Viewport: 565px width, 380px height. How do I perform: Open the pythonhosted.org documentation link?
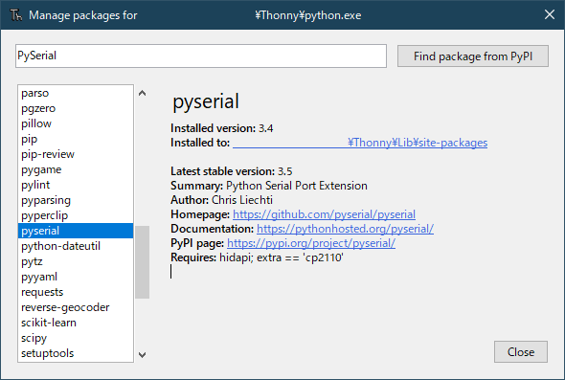[x=345, y=229]
